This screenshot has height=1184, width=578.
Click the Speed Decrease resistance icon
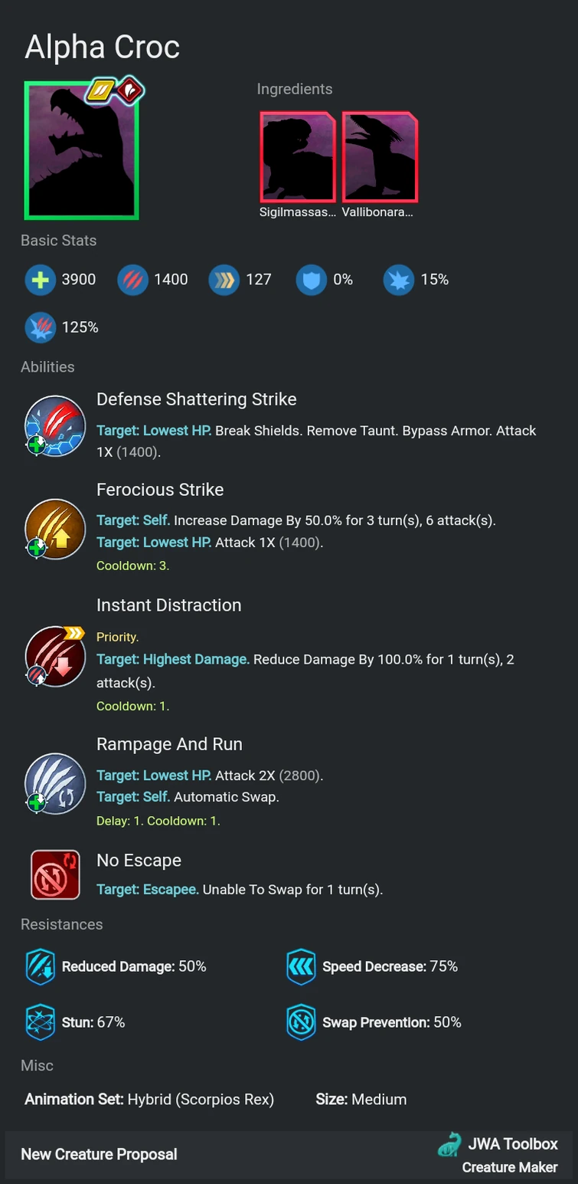301,967
